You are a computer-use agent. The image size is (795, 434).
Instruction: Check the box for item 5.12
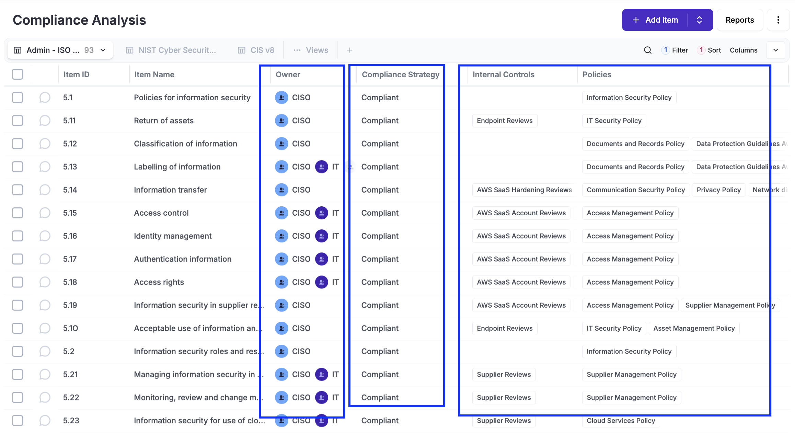coord(18,144)
